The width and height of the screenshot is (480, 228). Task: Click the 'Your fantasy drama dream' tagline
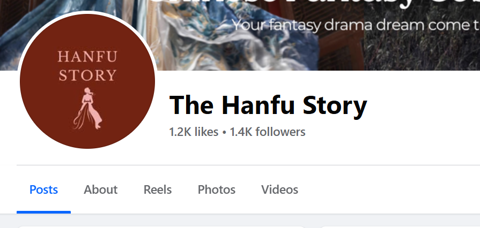356,25
